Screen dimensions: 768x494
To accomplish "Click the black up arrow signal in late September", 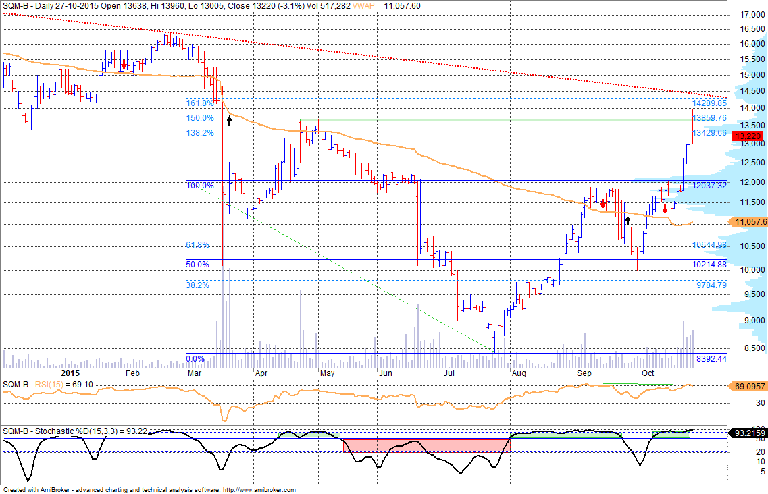I will 628,220.
